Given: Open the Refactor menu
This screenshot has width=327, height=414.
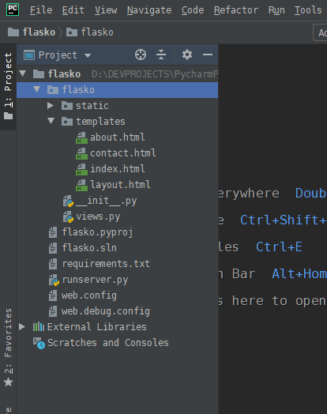Looking at the screenshot, I should [x=236, y=10].
